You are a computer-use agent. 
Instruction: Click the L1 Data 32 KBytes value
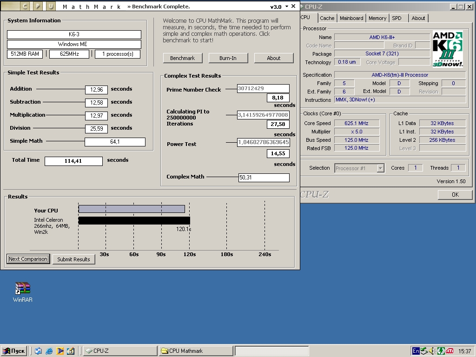(443, 123)
